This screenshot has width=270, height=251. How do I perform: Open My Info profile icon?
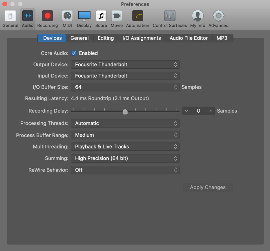pyautogui.click(x=198, y=16)
